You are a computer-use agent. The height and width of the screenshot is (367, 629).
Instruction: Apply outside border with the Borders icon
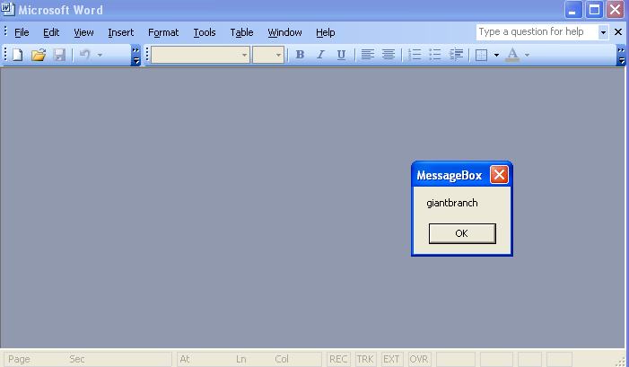pos(481,55)
